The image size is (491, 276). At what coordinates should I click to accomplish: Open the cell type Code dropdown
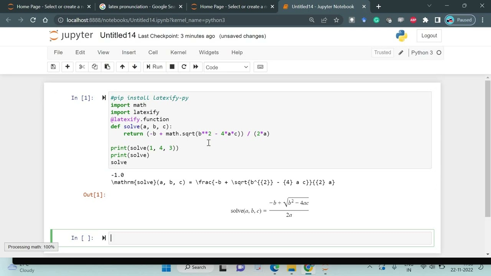227,67
